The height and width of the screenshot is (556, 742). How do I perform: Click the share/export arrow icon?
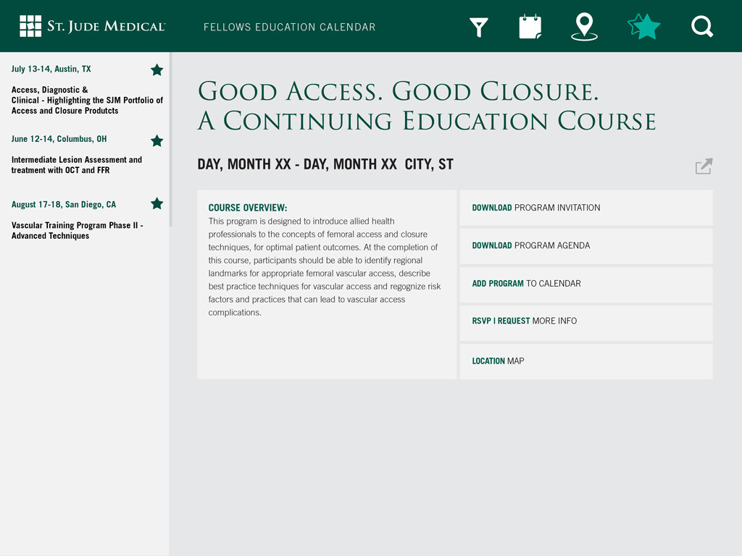pyautogui.click(x=704, y=166)
